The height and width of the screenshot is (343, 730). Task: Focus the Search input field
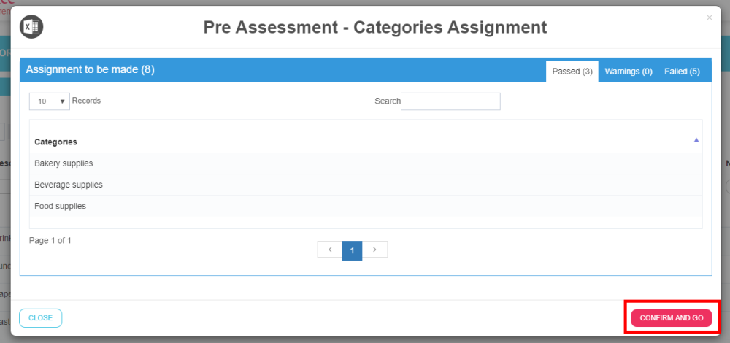point(450,101)
